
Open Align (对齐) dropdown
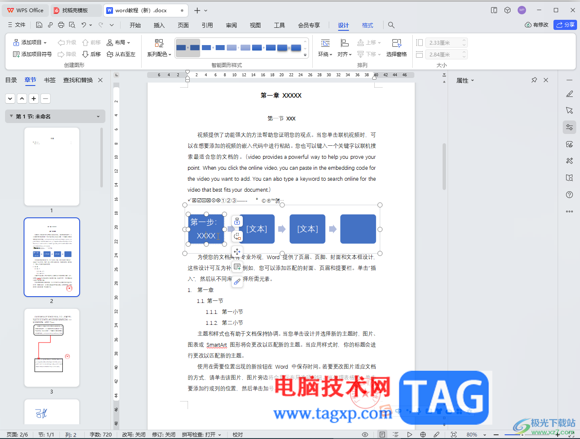tap(344, 48)
